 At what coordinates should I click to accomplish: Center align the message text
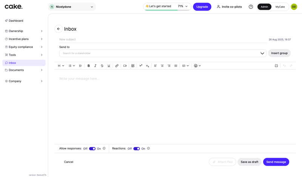[162, 66]
